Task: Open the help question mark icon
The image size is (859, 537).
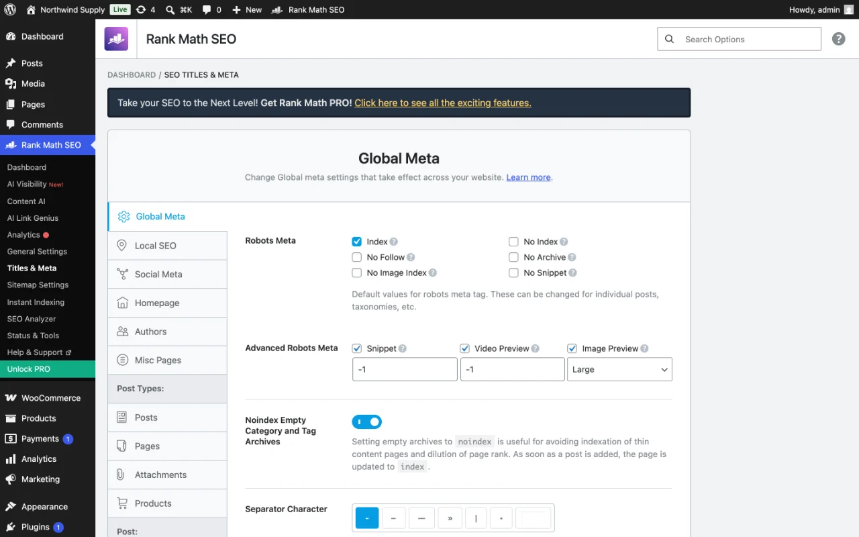Action: [838, 39]
